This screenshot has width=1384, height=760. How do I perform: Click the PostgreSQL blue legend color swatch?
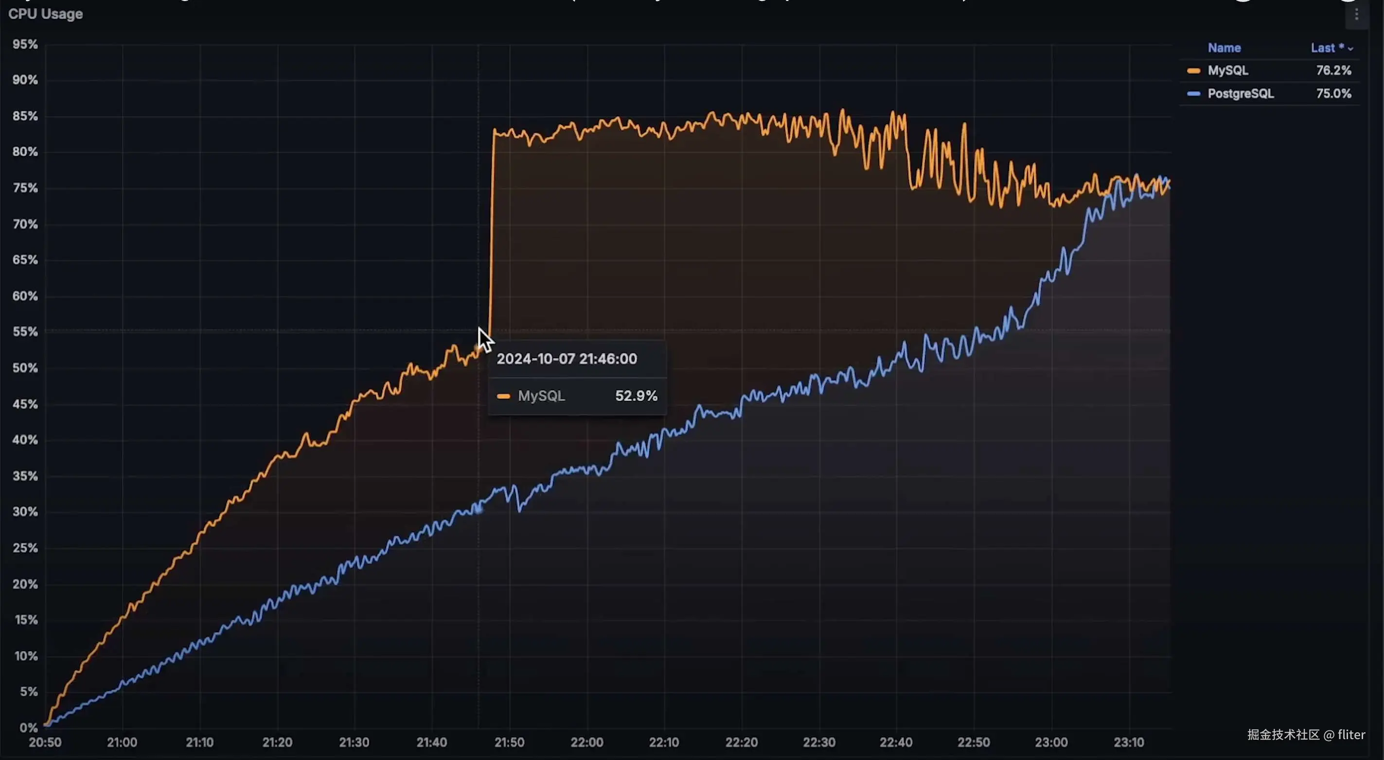click(x=1193, y=94)
